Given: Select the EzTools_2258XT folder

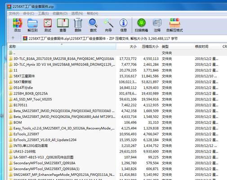Looking at the screenshot, I should coord(26,134).
